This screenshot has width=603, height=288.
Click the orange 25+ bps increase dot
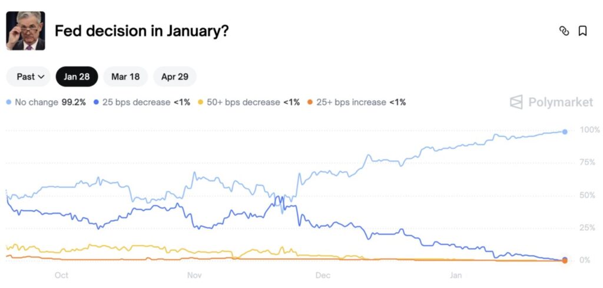pyautogui.click(x=310, y=102)
